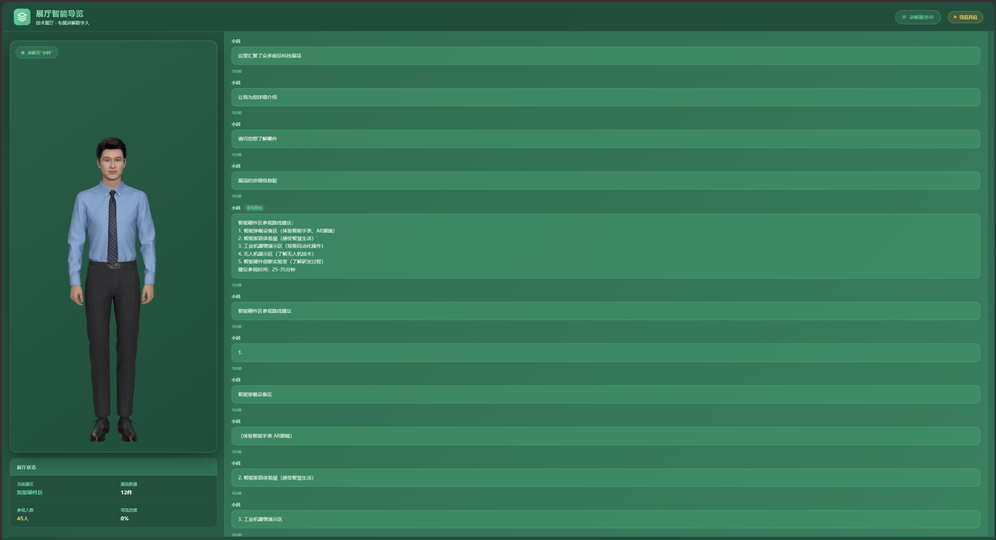The height and width of the screenshot is (540, 996).
Task: Click the message 智能穿戴设备区
Action: [x=605, y=394]
